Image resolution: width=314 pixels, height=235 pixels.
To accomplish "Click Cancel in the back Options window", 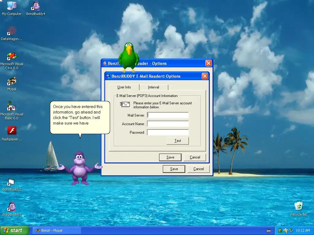I will pyautogui.click(x=198, y=169).
